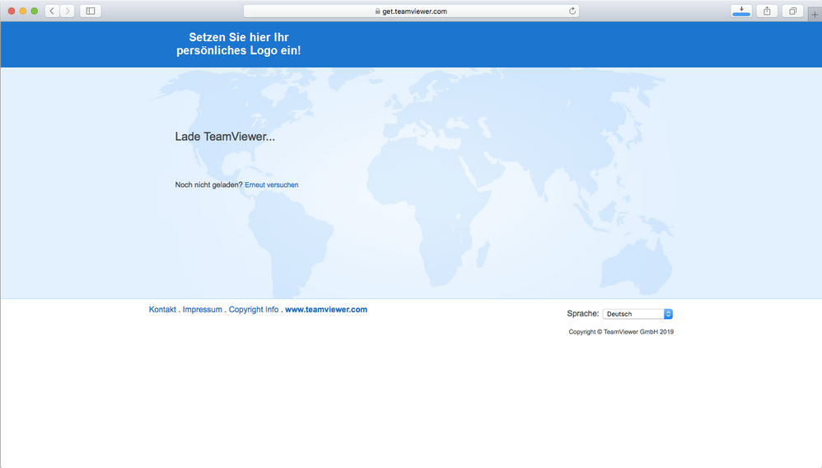822x468 pixels.
Task: Click the "Lade TeamViewer..." heading
Action: [225, 137]
